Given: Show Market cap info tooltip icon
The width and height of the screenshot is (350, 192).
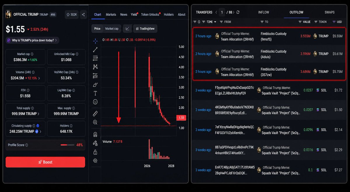Looking at the screenshot, I should coord(32,54).
